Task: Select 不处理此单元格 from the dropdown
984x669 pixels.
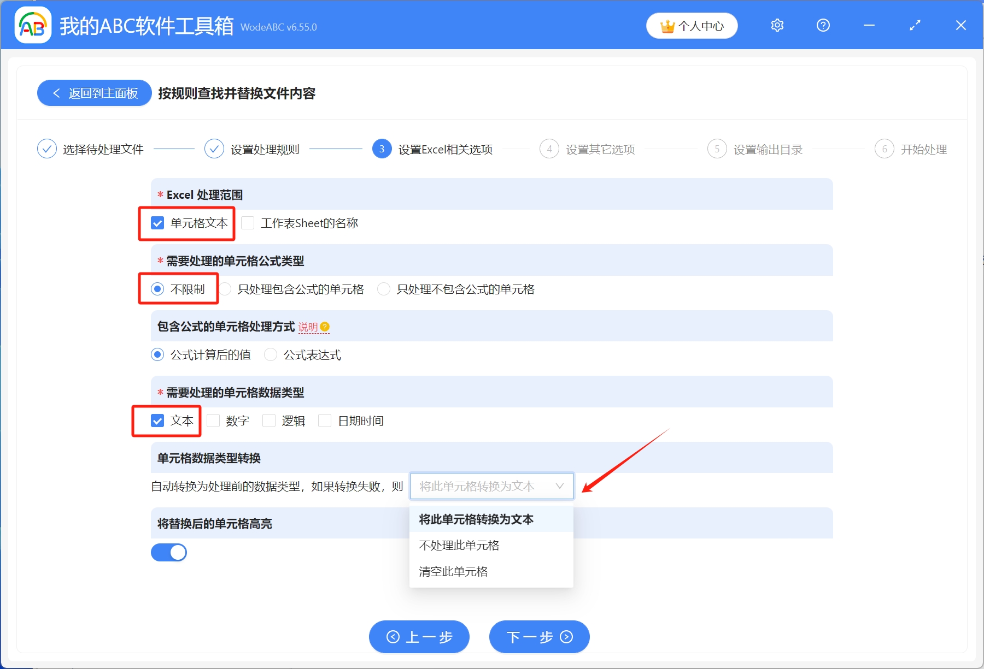Action: pos(458,545)
